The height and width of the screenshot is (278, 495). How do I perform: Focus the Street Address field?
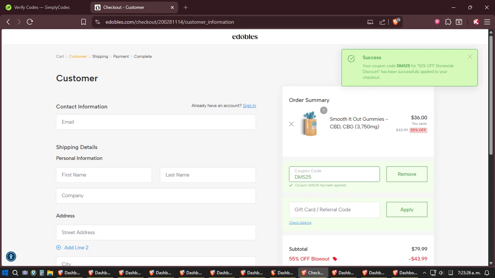tap(156, 232)
